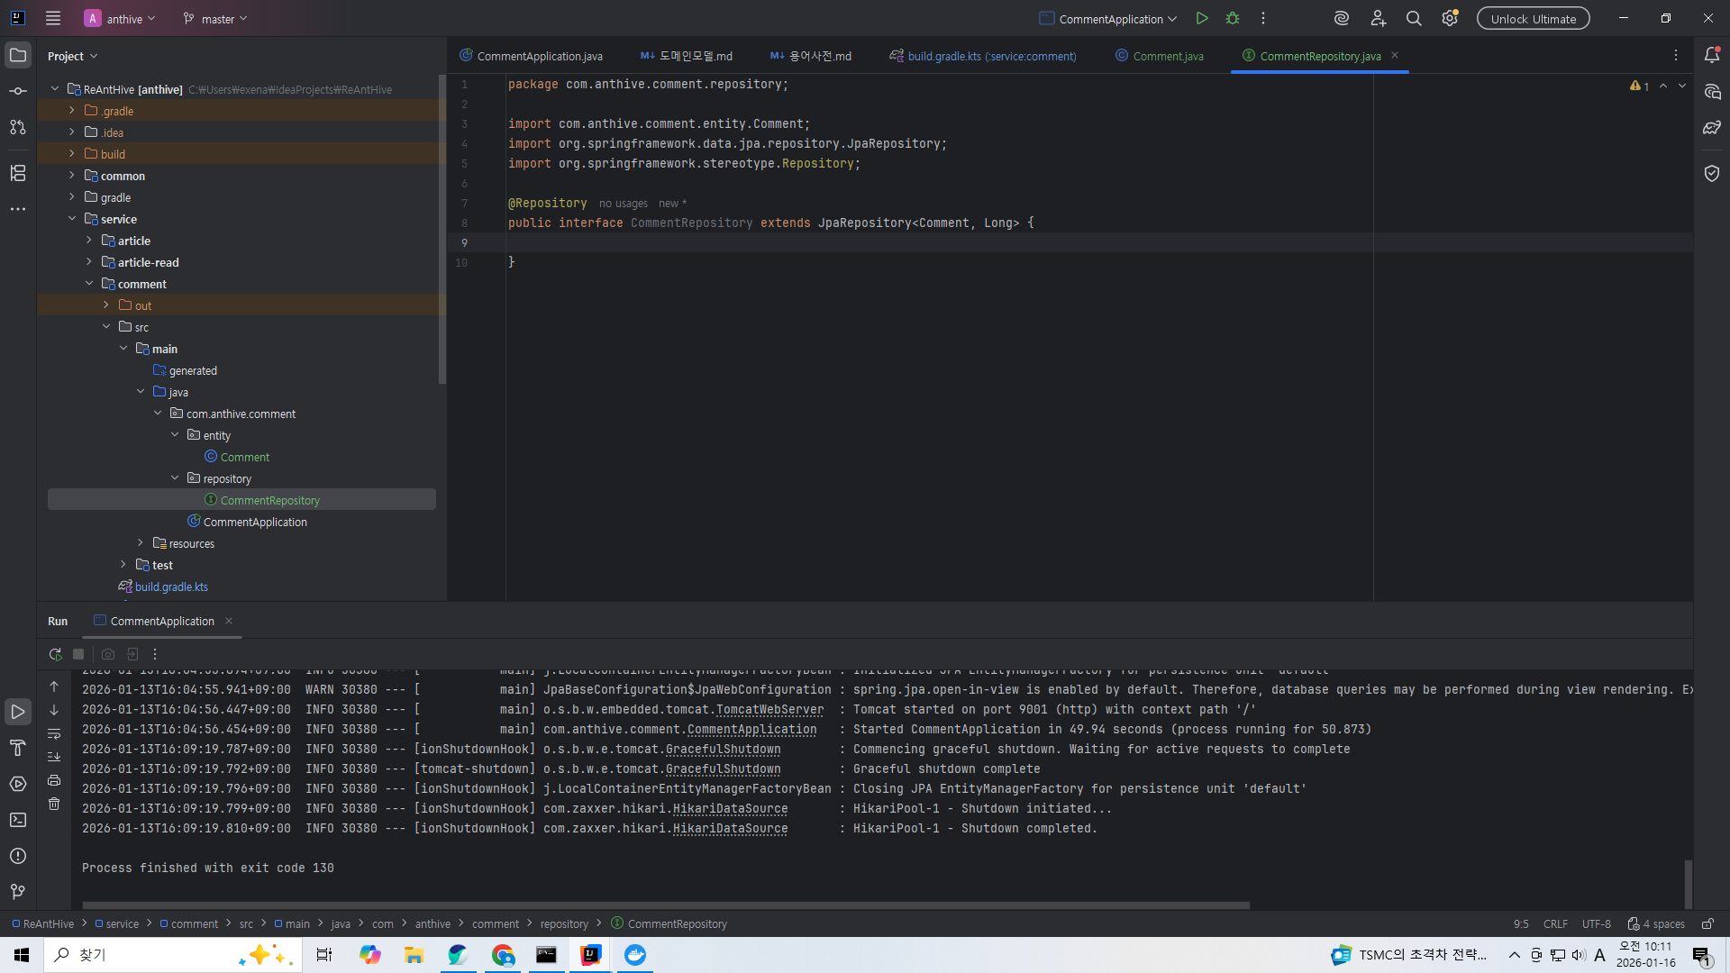Clear the Run console with the trash icon
Viewport: 1730px width, 973px height.
point(54,804)
